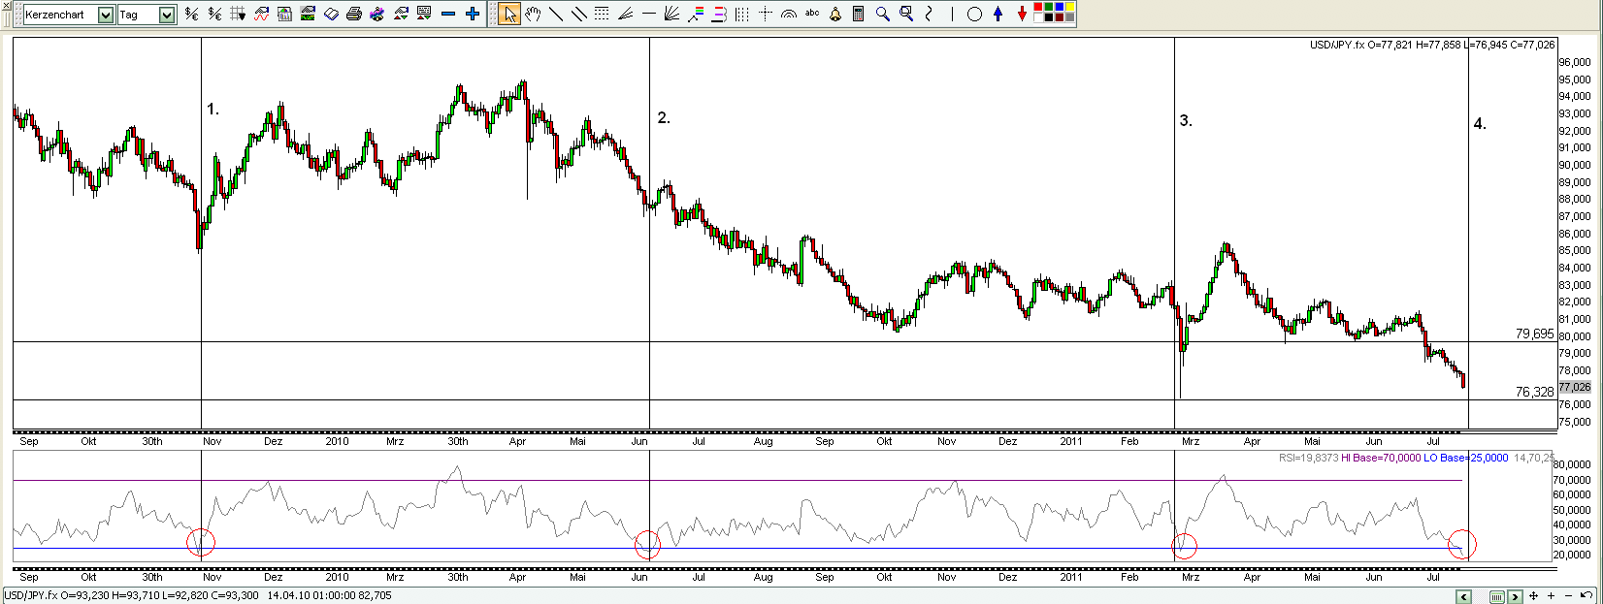Viewport: 1603px width, 604px height.
Task: Pick the green color swatch
Action: [x=1049, y=7]
